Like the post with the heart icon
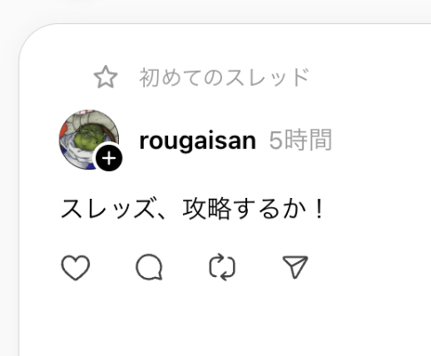This screenshot has width=431, height=356. (76, 267)
